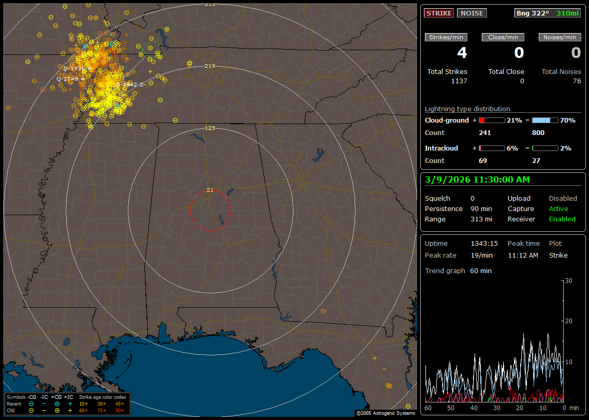Select the storm cell label Q-2749-4

point(70,79)
